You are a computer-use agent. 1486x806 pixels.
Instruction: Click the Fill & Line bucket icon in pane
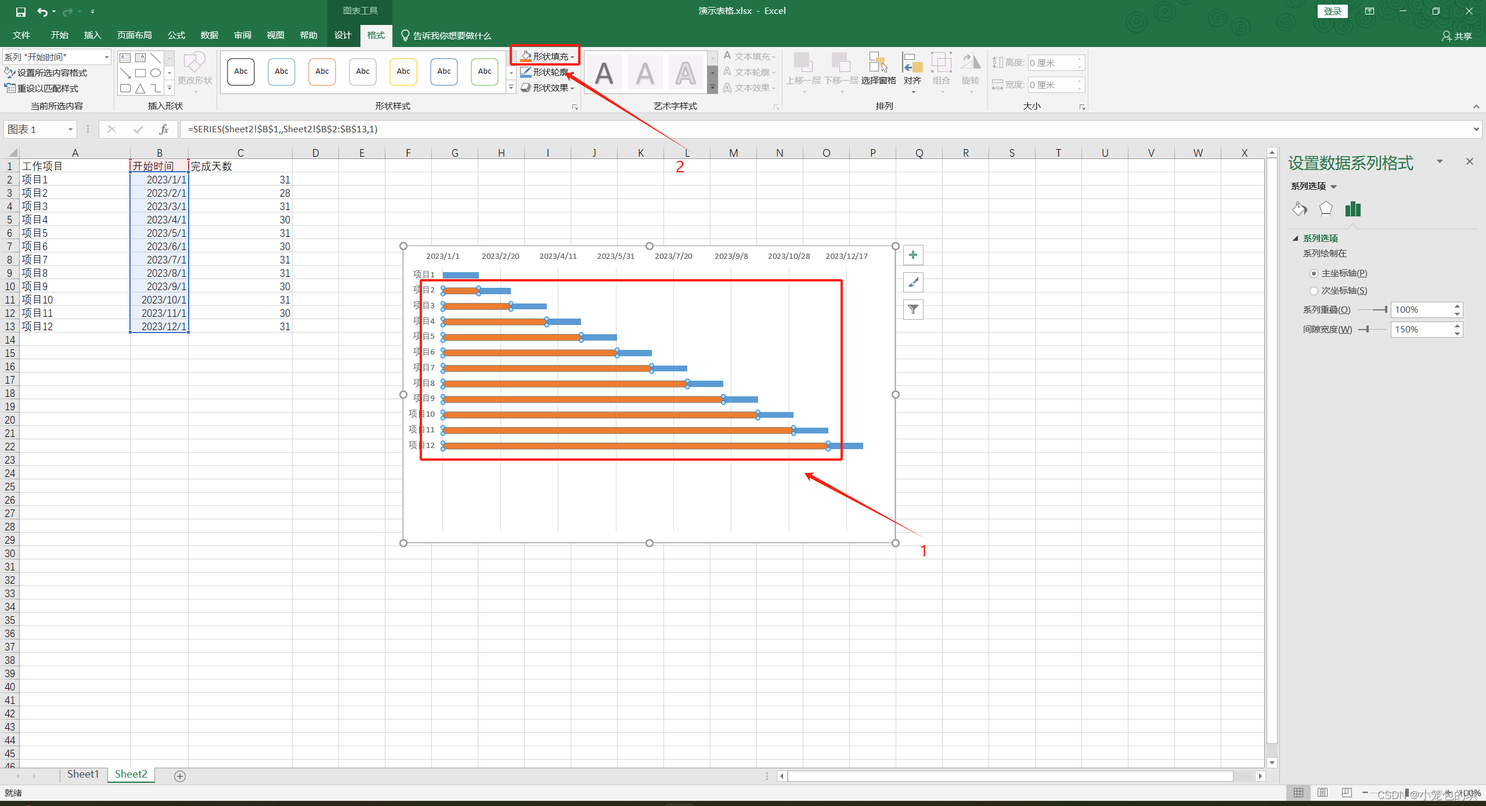tap(1299, 208)
